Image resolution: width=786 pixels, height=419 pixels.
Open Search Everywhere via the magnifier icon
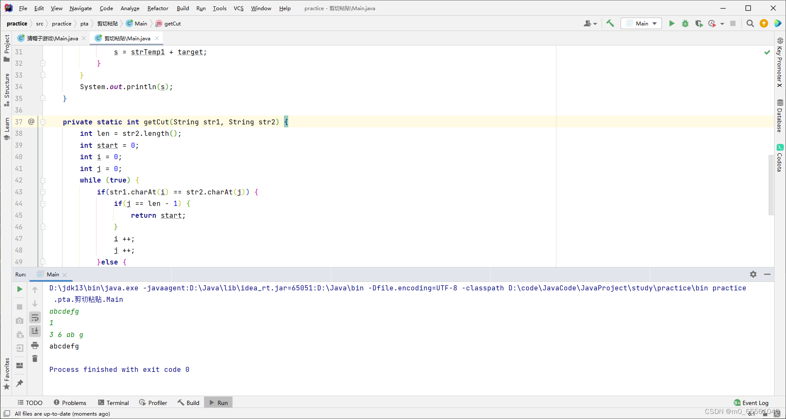point(750,23)
